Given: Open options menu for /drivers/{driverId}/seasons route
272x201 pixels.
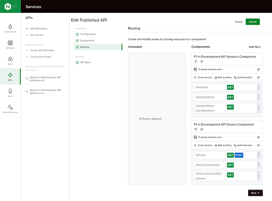Looking at the screenshot, I should tap(259, 176).
